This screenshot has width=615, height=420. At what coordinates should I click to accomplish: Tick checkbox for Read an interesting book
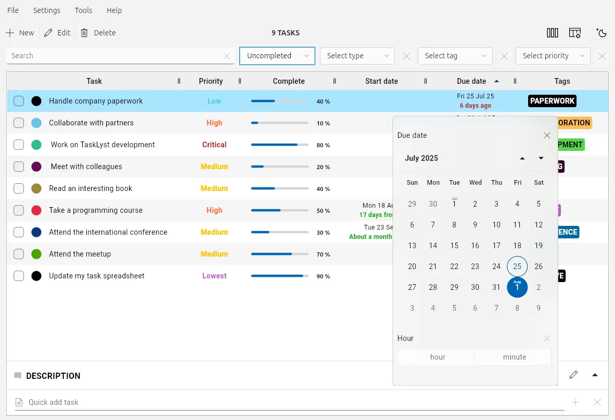coord(19,188)
